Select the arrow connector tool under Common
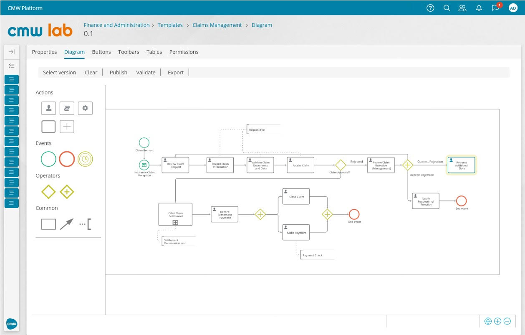Image resolution: width=525 pixels, height=335 pixels. click(67, 224)
